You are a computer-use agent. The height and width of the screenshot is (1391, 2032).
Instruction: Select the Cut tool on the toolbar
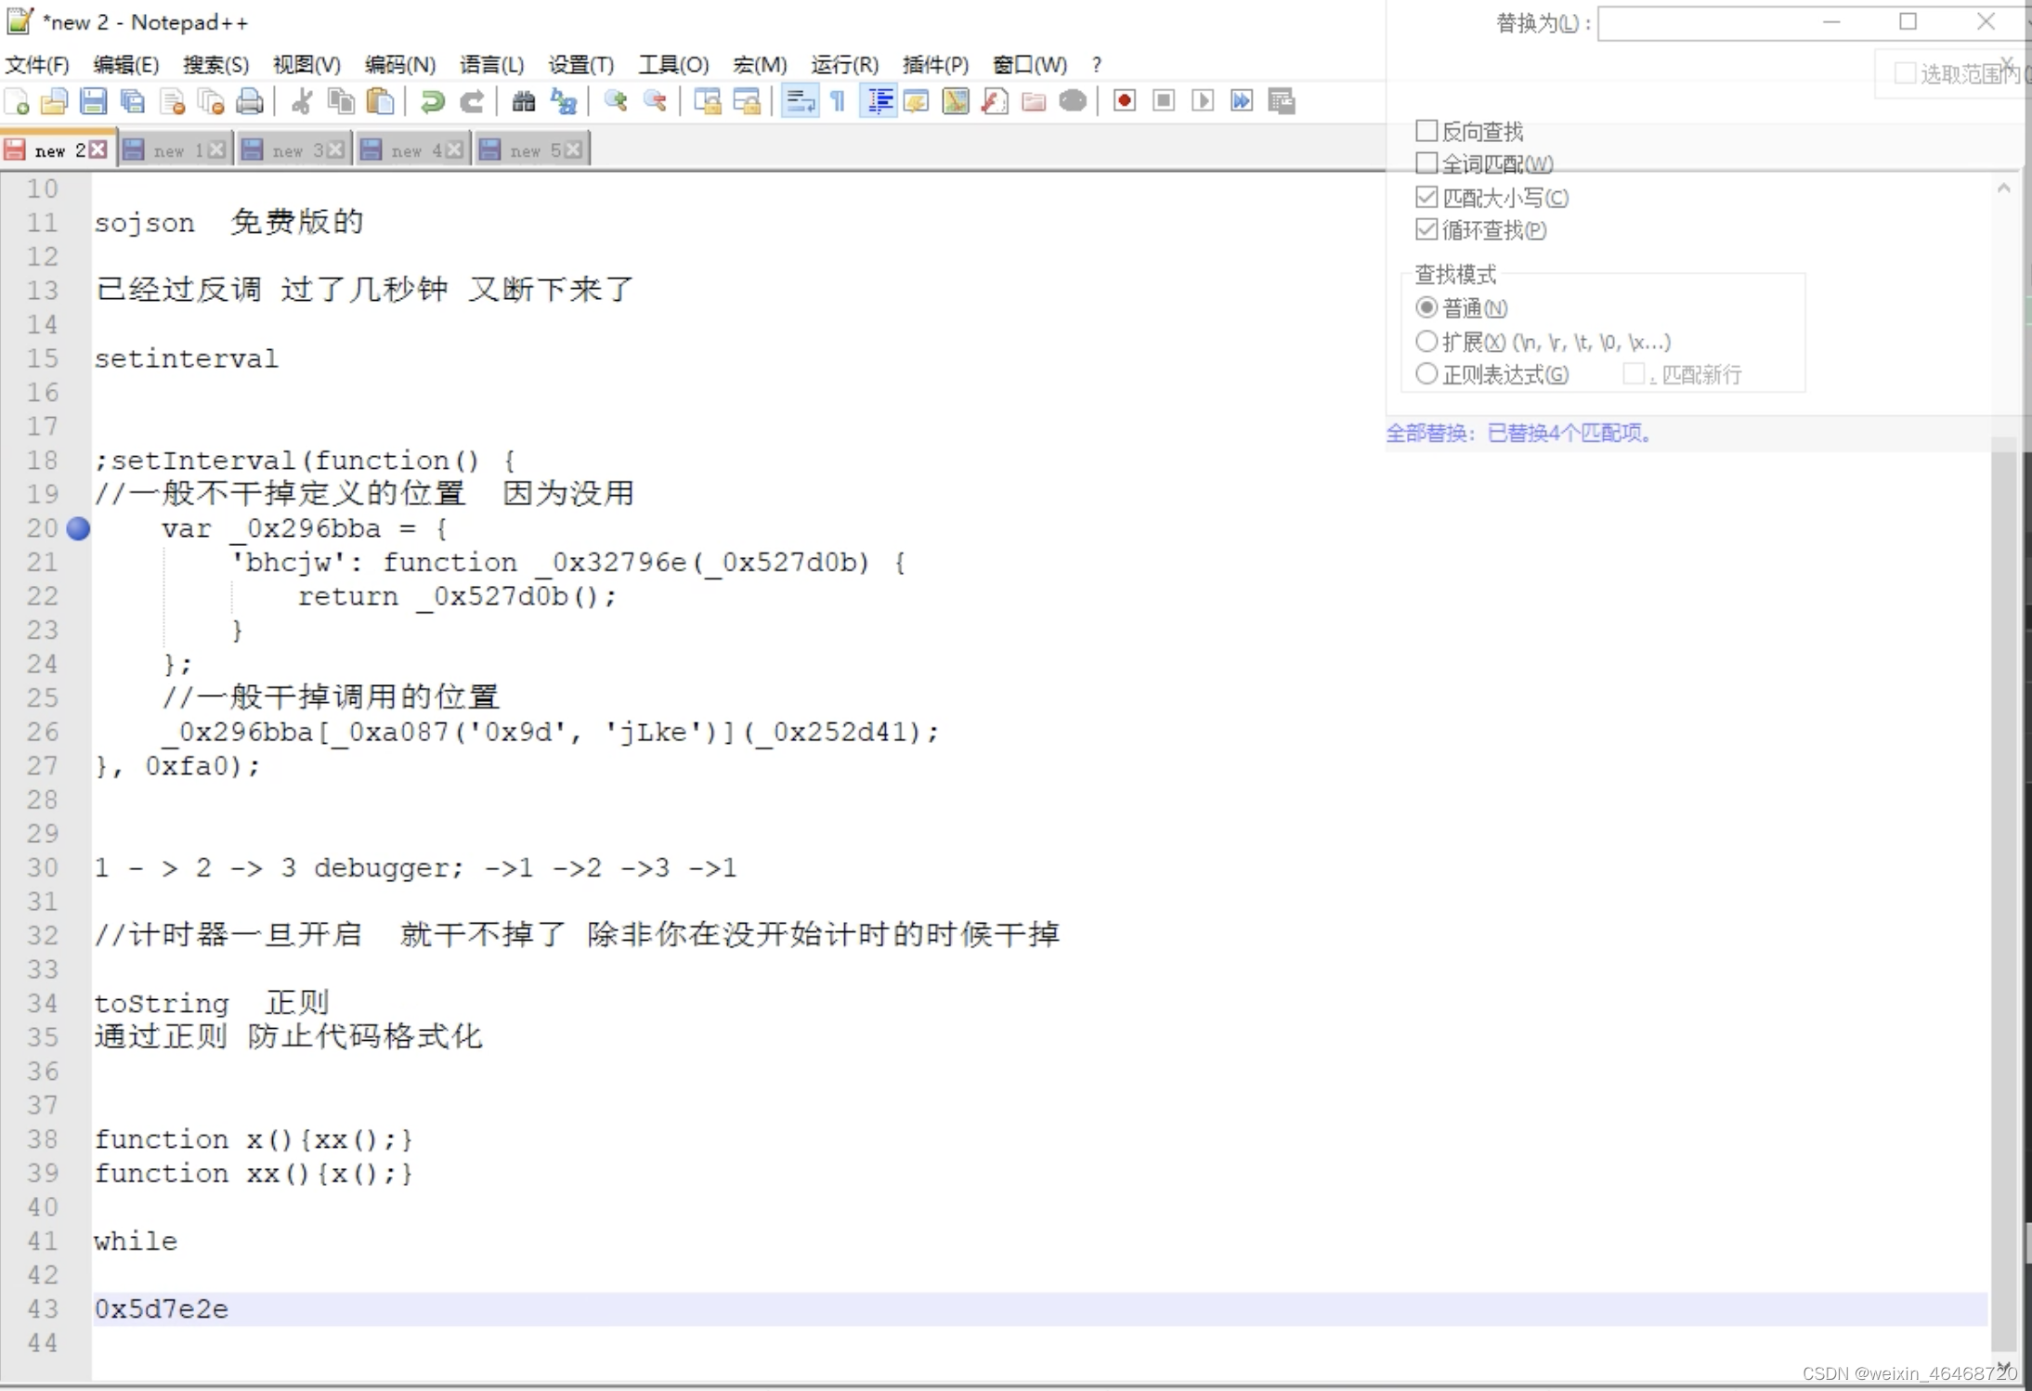point(302,101)
